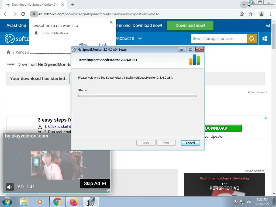Click the Windows breadcrumb link

pyautogui.click(x=23, y=52)
